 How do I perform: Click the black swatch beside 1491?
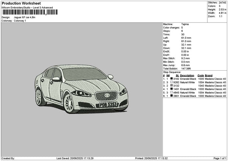pyautogui.click(x=171, y=89)
